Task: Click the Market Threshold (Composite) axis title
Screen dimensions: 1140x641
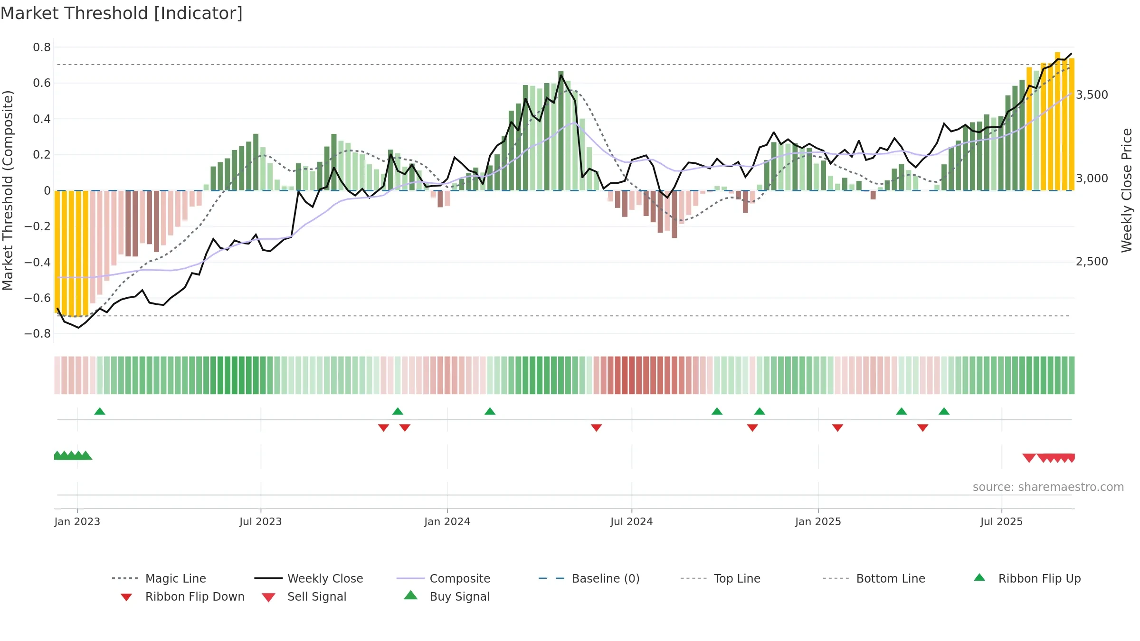Action: point(8,190)
